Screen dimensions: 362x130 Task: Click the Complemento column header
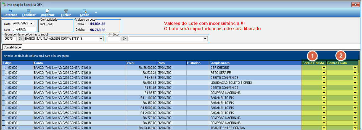255,63
